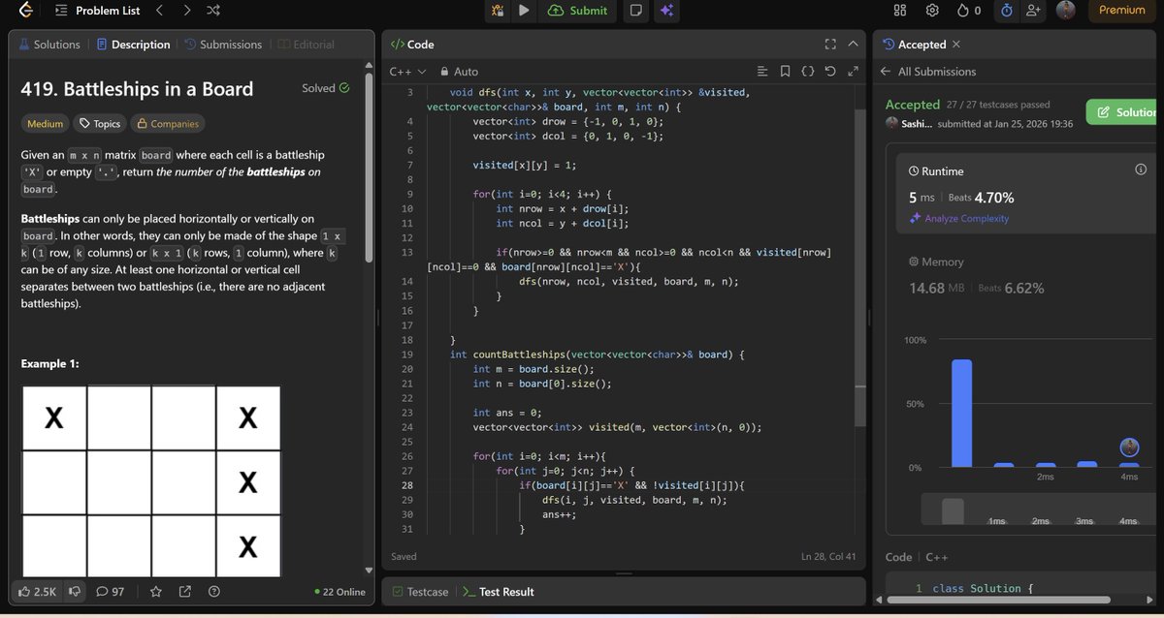Click Analyze Complexity link
1164x618 pixels.
[x=959, y=219]
